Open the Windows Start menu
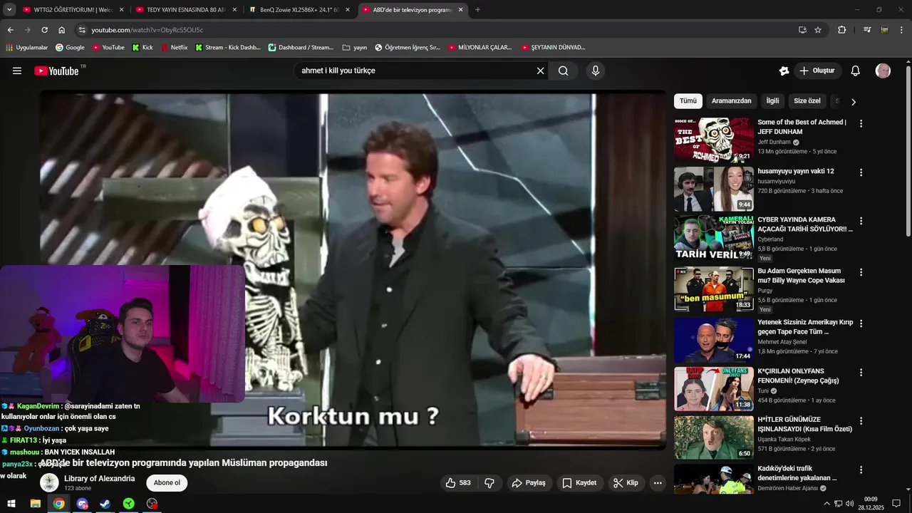This screenshot has width=912, height=513. [x=11, y=504]
